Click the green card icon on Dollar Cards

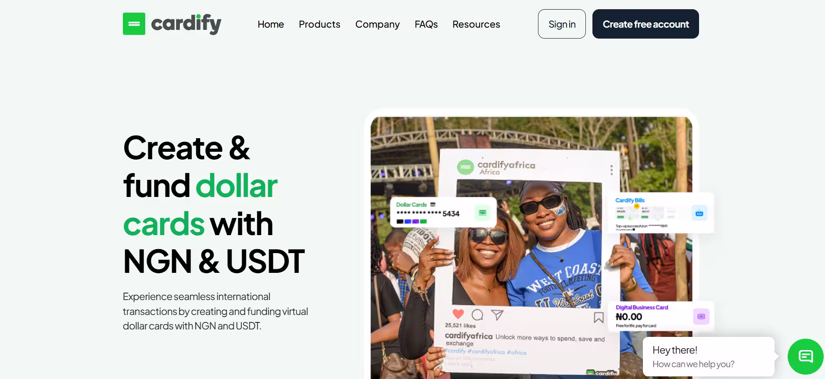click(482, 213)
